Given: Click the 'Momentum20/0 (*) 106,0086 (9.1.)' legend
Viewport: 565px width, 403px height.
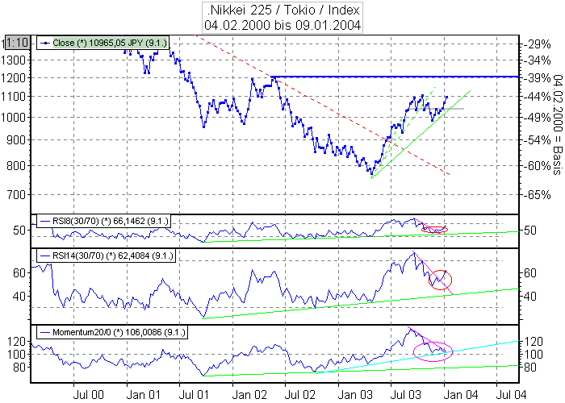Looking at the screenshot, I should [112, 332].
